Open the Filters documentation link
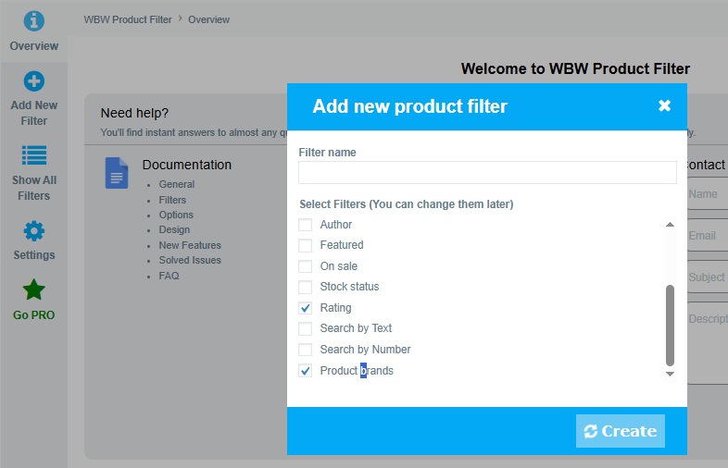The image size is (728, 468). (x=172, y=200)
